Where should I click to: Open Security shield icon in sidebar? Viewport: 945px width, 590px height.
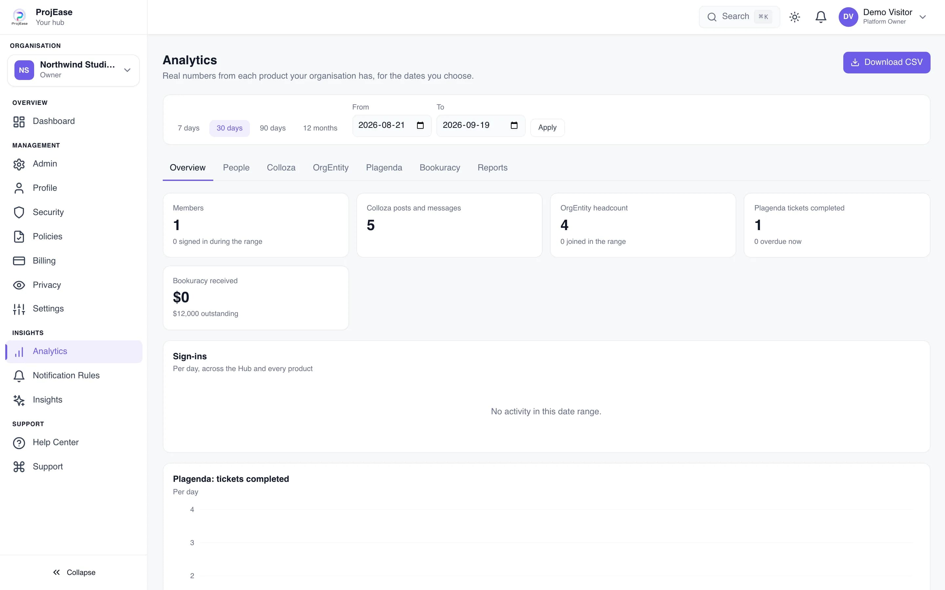coord(19,213)
